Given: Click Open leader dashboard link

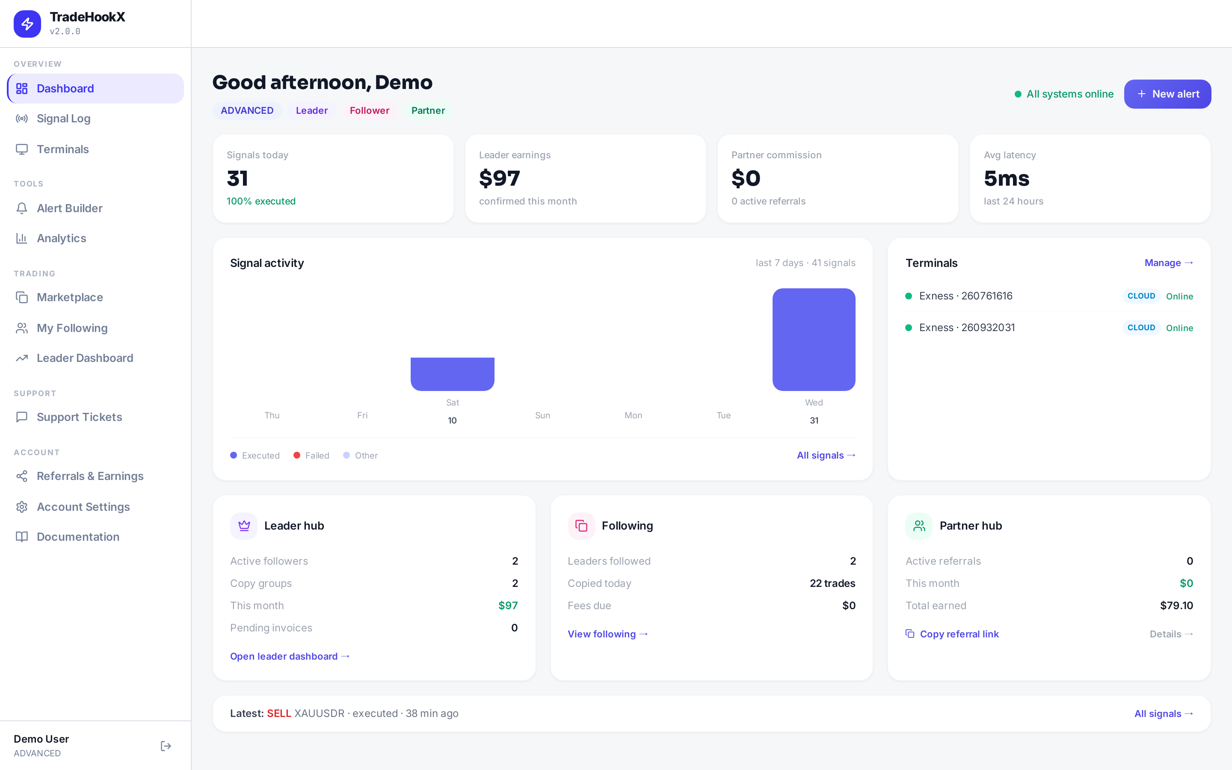Looking at the screenshot, I should [290, 656].
